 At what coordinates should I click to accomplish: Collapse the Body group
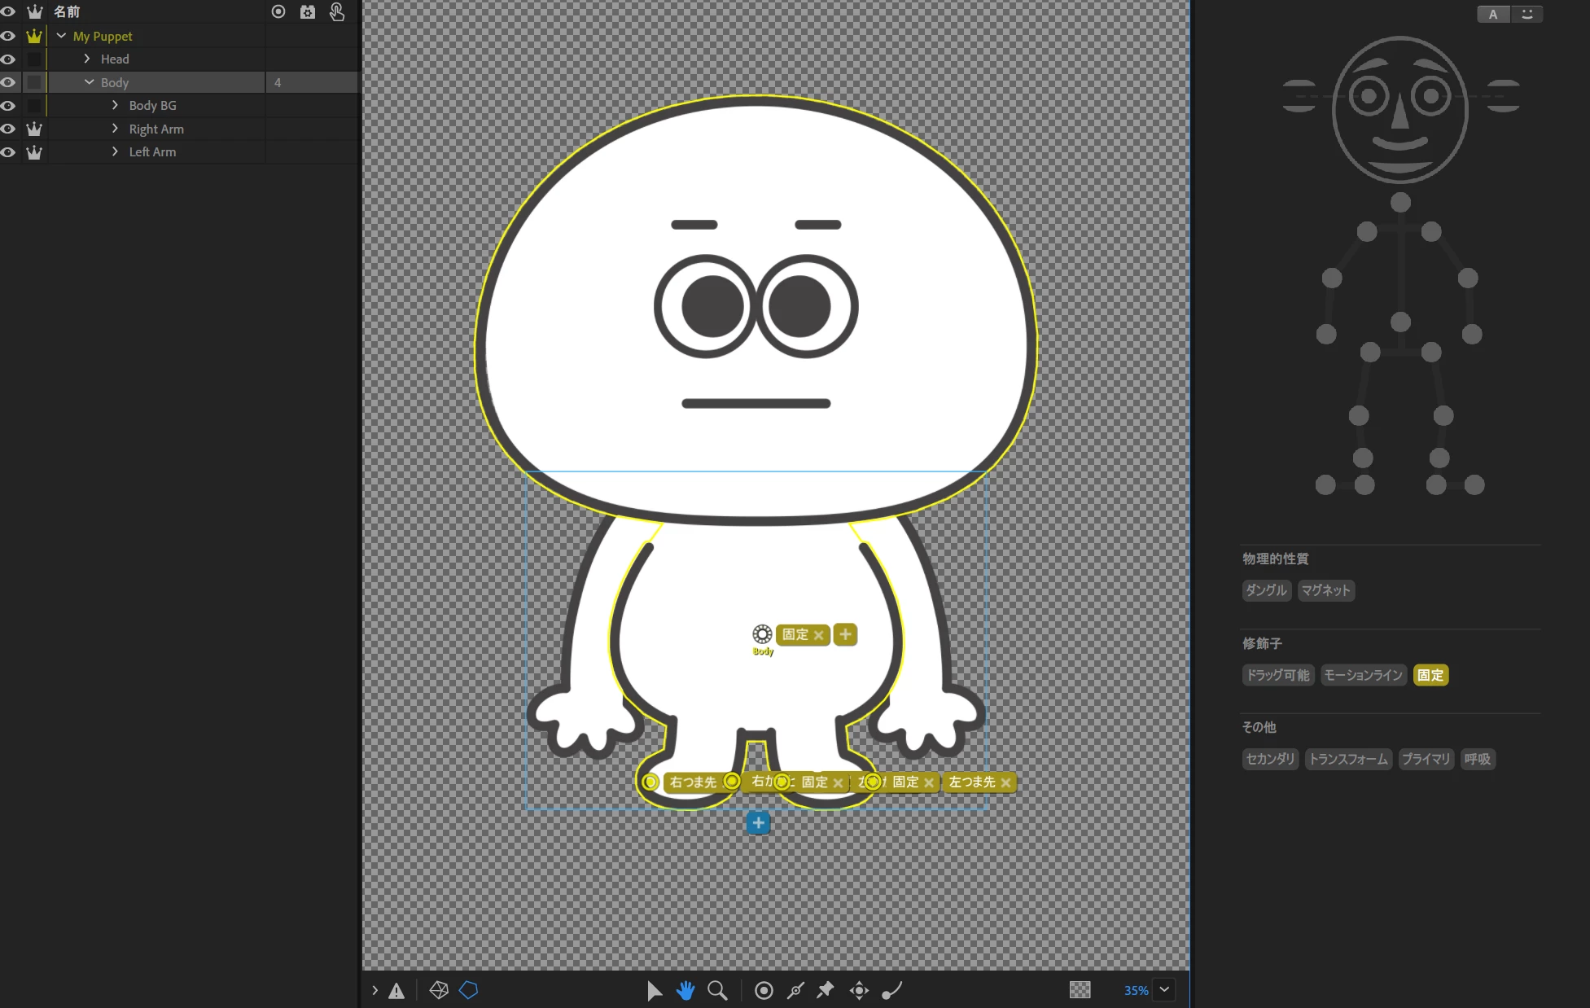click(x=89, y=82)
